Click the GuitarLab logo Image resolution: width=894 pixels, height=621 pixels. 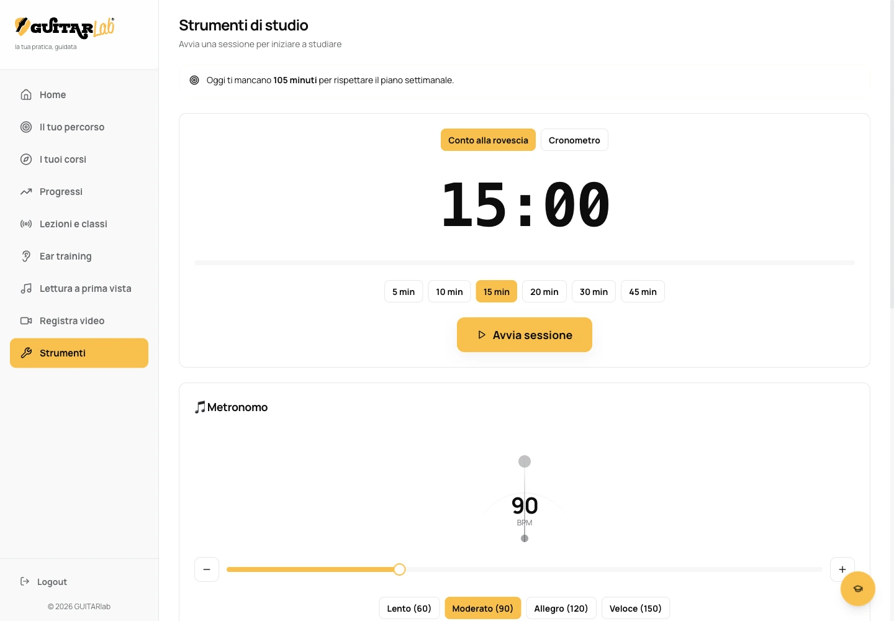click(x=65, y=27)
